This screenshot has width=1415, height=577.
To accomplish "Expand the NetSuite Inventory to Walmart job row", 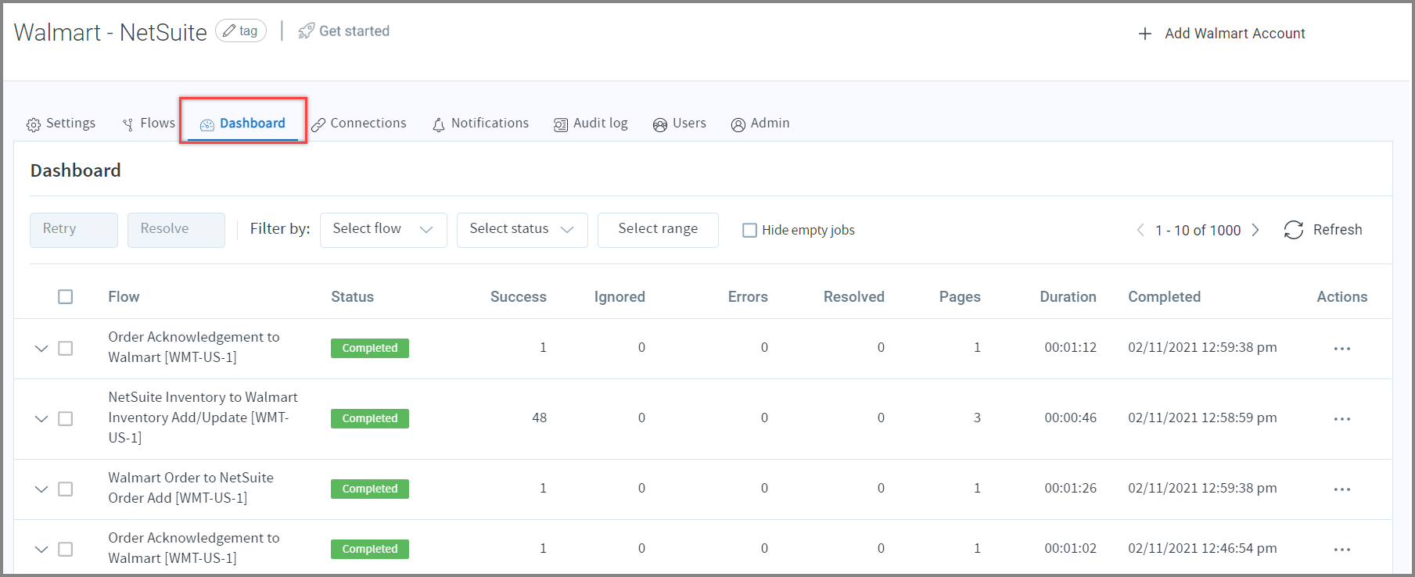I will coord(41,419).
